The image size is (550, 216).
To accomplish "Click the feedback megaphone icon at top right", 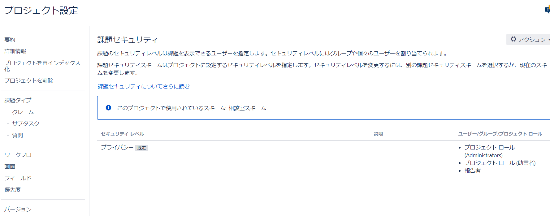I will point(547,10).
